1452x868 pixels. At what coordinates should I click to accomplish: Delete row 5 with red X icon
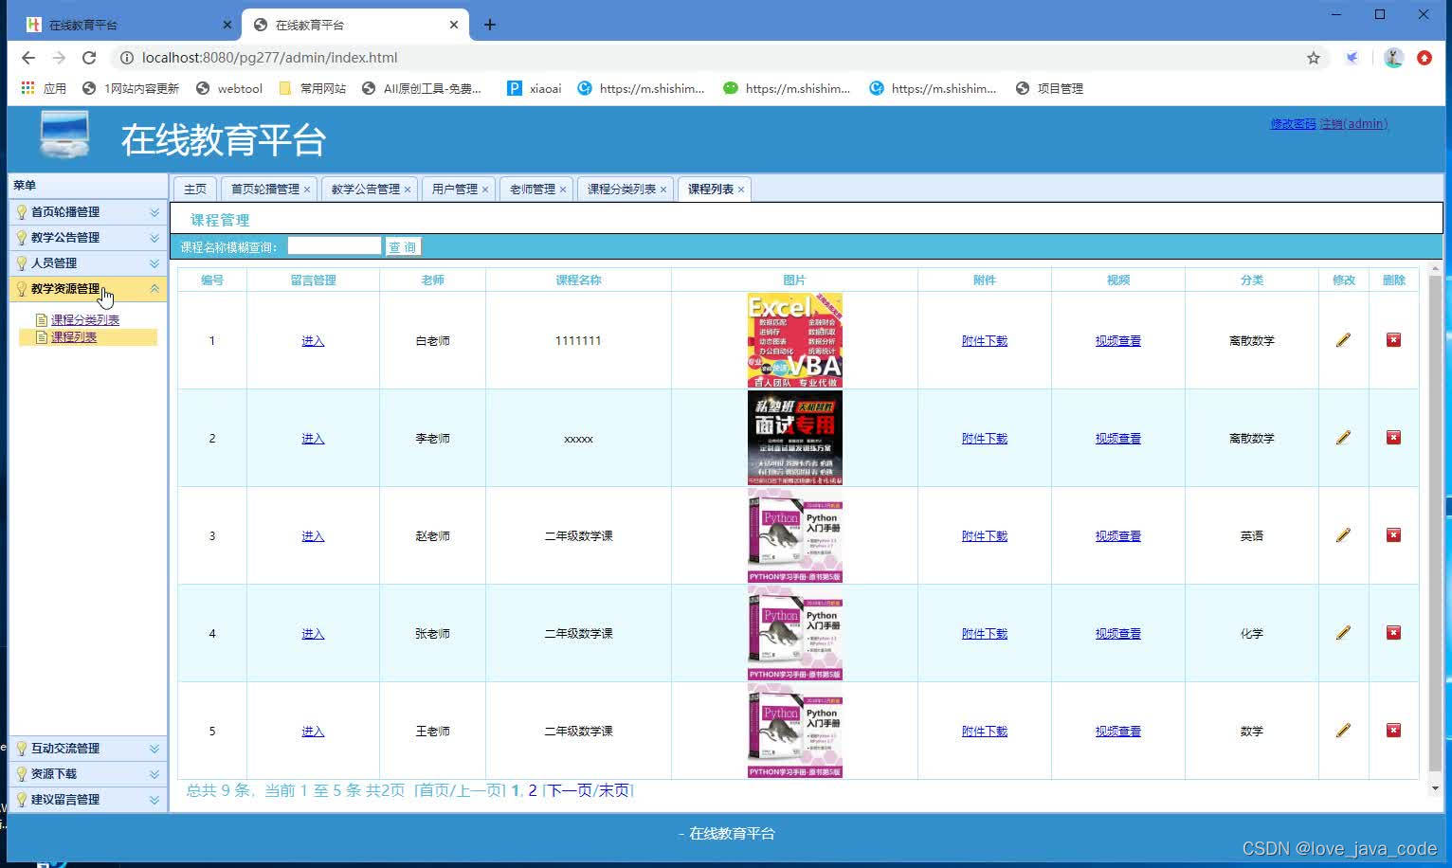point(1393,730)
